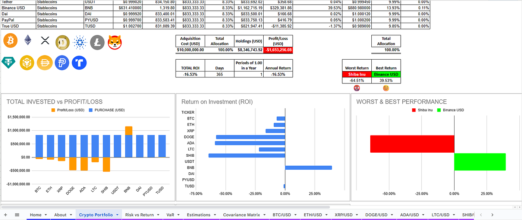Screen dimensions: 522x220
Task: Switch to Risk vs Return sheet
Action: point(139,215)
